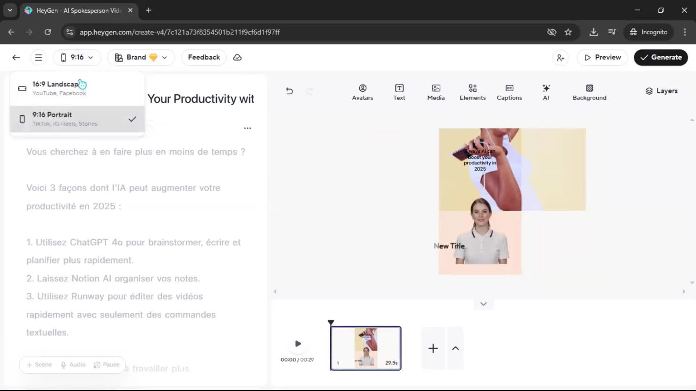
Task: Open the Avatars panel
Action: click(362, 92)
